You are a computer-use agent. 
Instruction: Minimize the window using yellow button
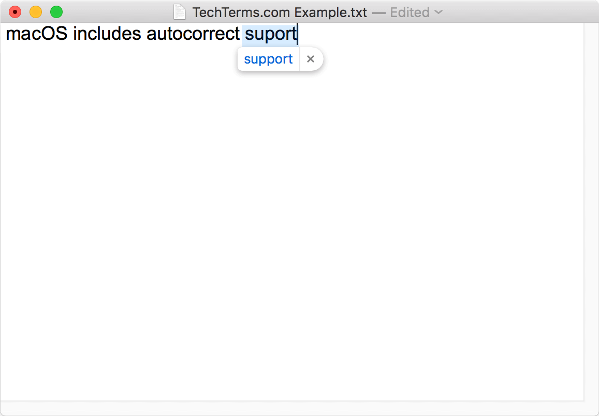[36, 12]
